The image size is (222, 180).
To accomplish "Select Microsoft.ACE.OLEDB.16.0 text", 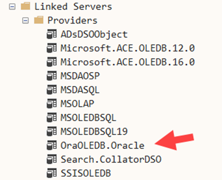I will pos(128,62).
